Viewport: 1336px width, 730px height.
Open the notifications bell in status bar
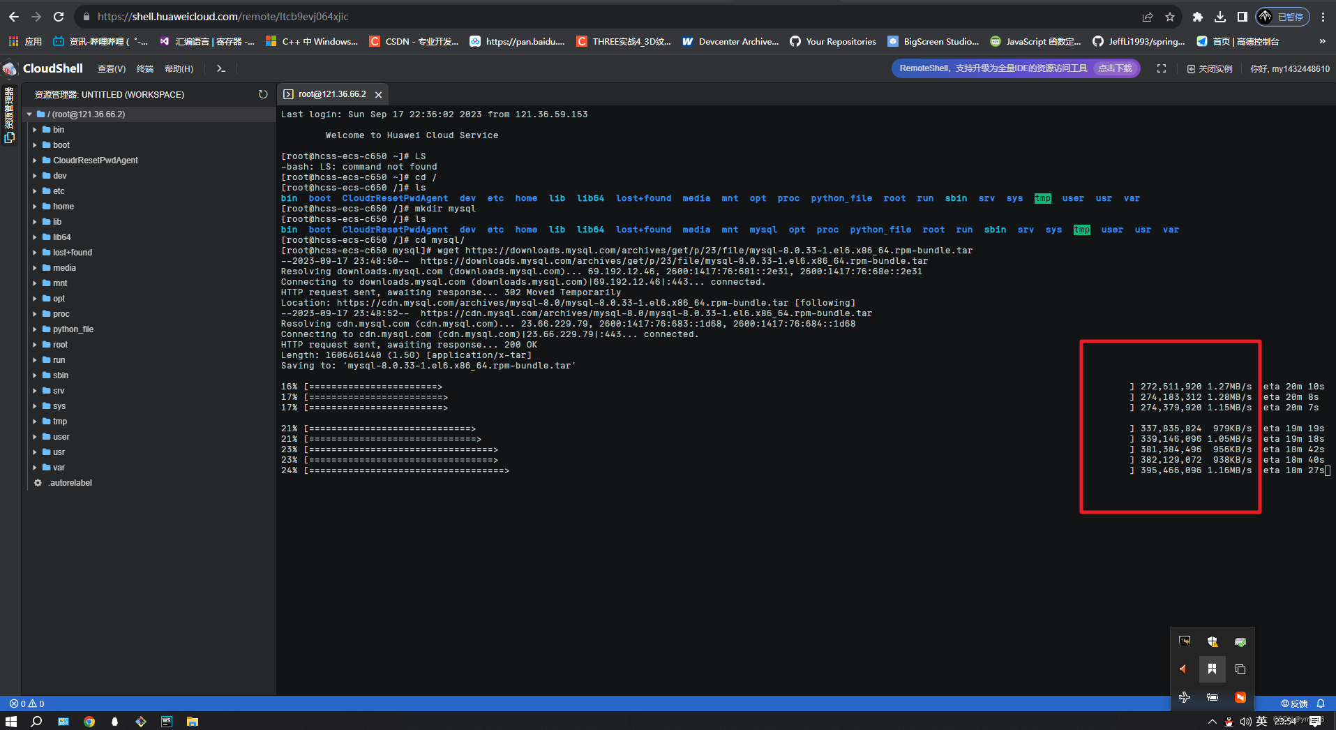tap(1321, 703)
